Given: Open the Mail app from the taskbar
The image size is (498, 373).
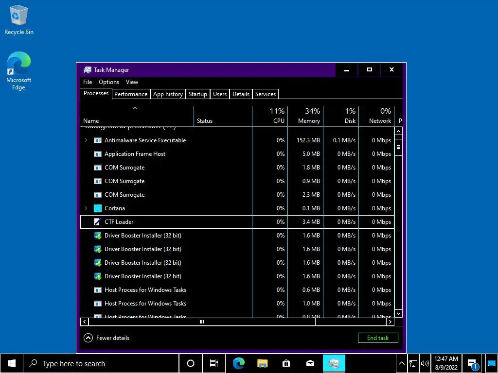Looking at the screenshot, I should click(310, 363).
